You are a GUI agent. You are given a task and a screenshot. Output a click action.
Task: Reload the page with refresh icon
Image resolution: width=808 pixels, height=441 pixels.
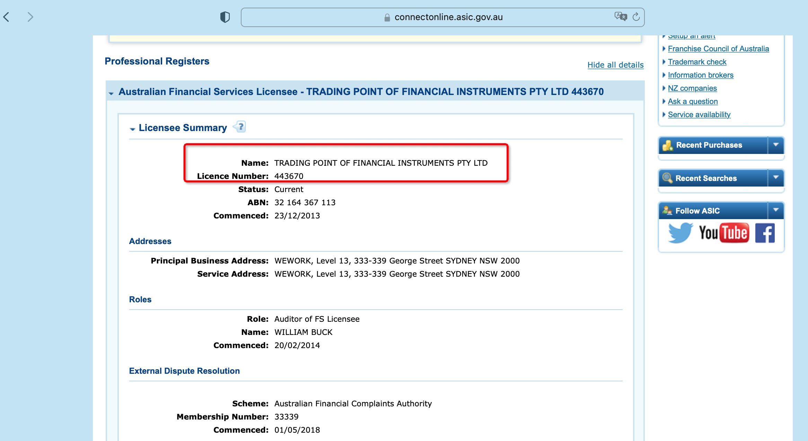click(636, 17)
